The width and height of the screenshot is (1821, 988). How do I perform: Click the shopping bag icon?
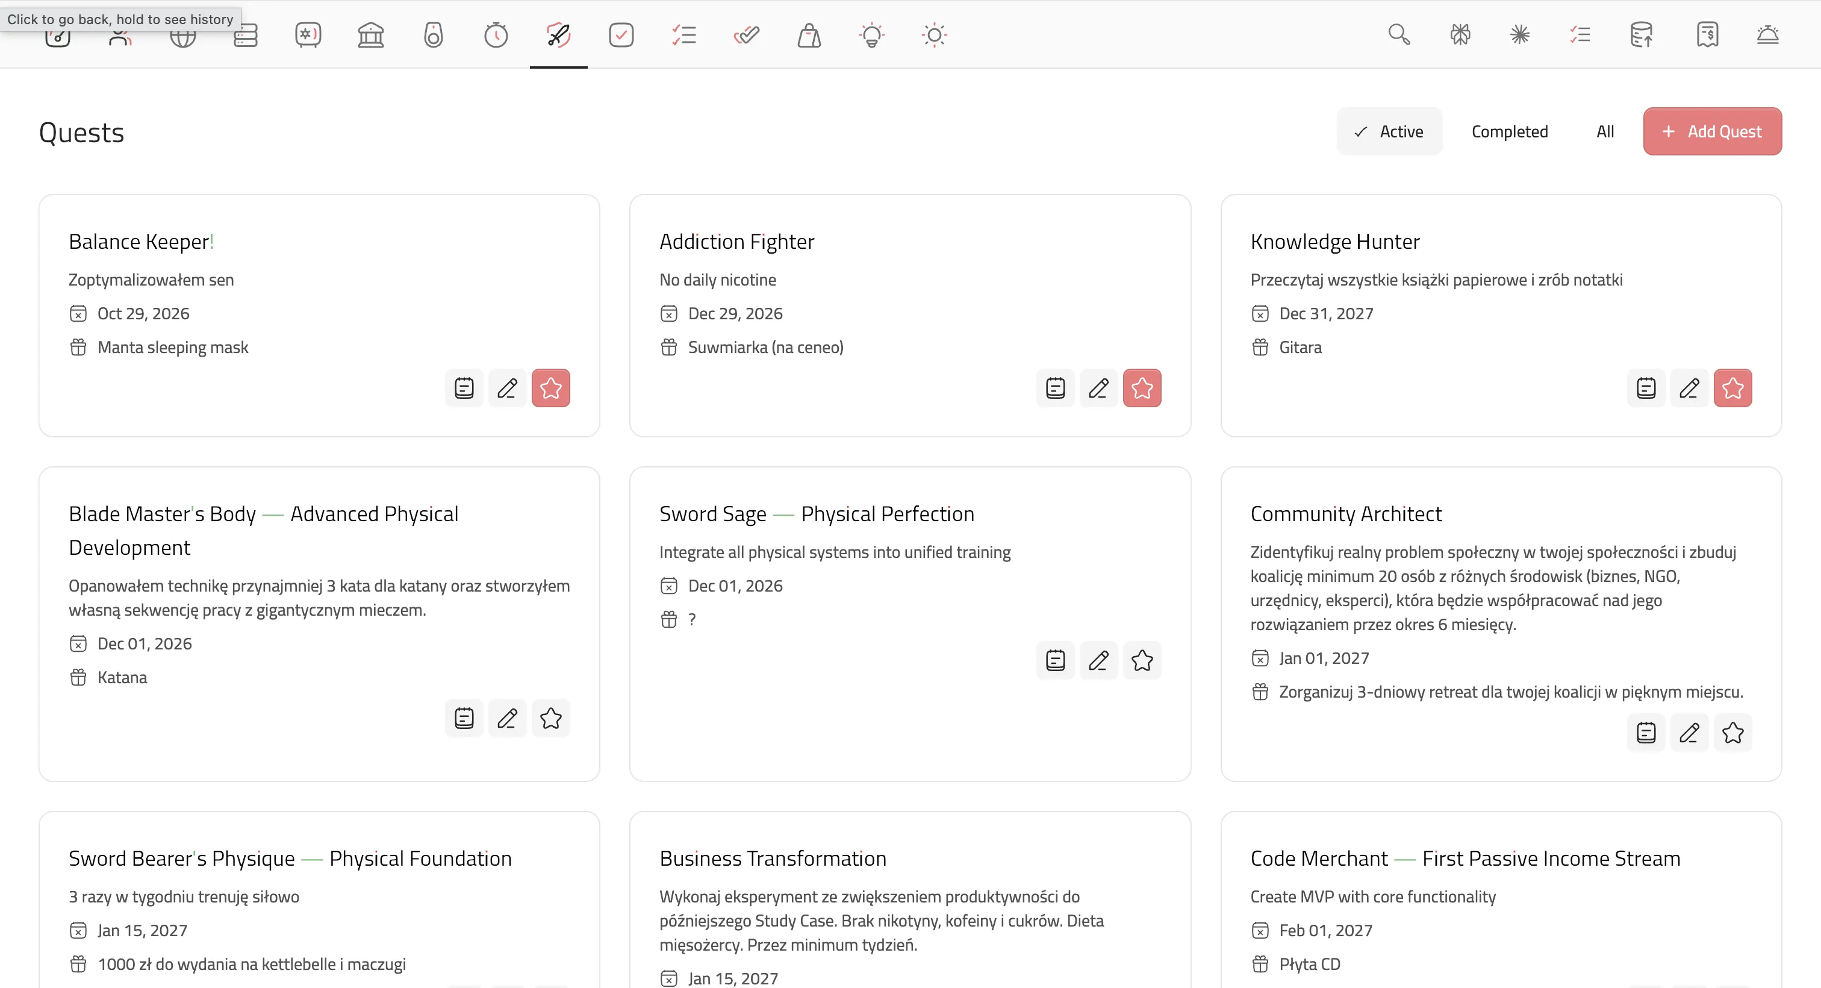point(809,35)
